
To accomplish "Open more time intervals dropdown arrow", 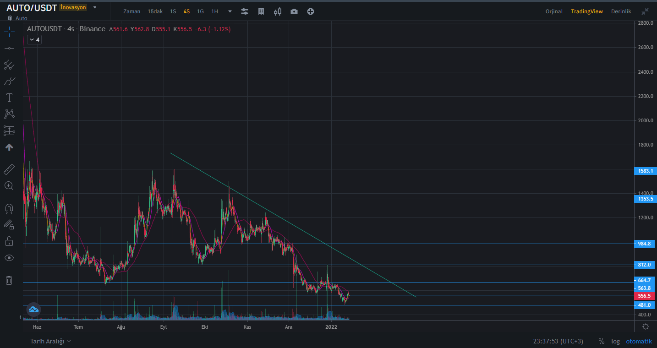I will pyautogui.click(x=230, y=11).
